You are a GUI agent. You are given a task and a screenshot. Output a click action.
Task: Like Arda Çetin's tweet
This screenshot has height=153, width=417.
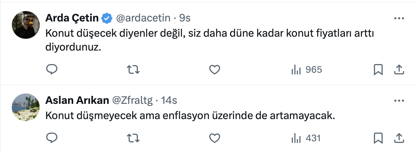[x=214, y=70]
